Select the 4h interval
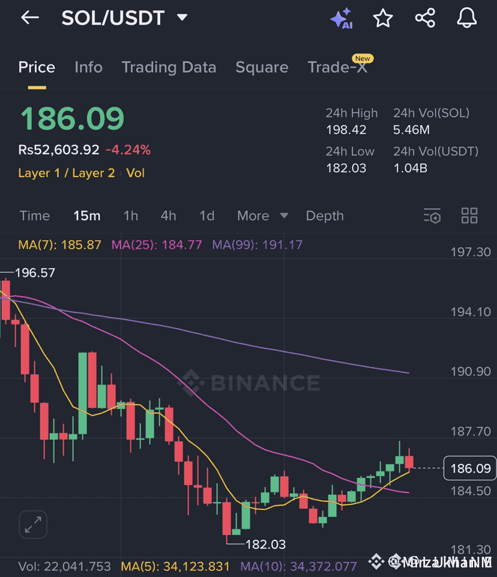Screen dimensions: 497x577 [168, 216]
